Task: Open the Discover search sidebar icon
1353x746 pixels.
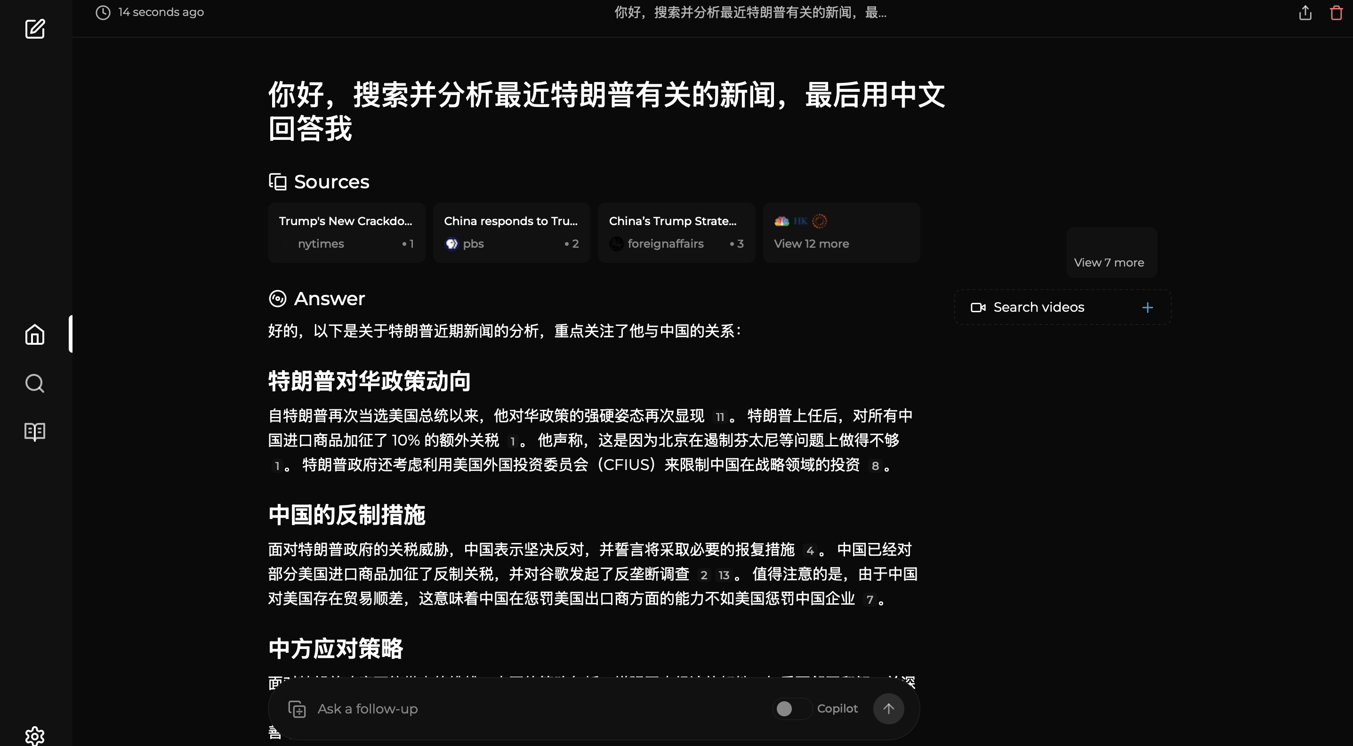Action: [x=35, y=383]
